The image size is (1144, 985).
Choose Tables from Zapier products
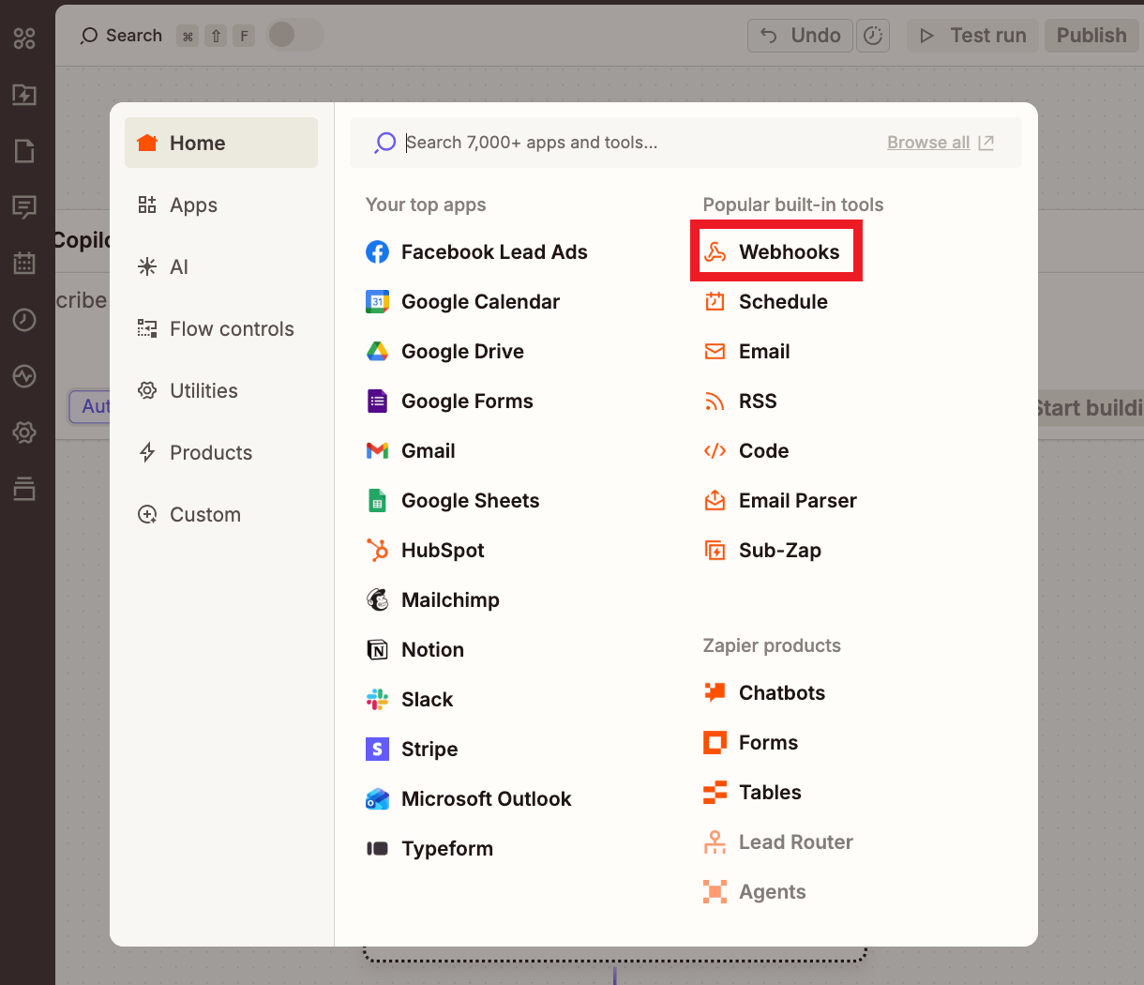752,792
